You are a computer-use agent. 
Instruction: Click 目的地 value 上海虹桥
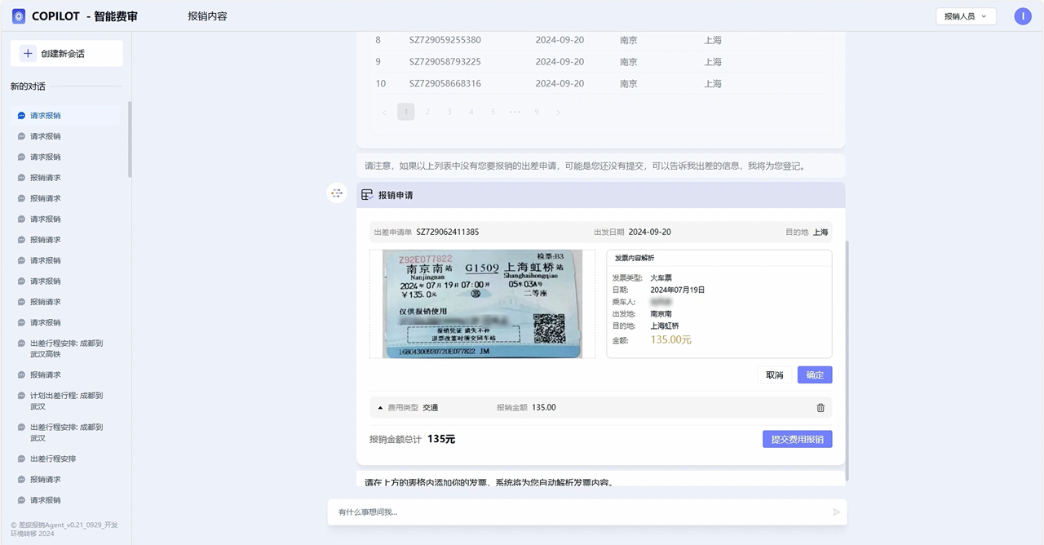tap(664, 326)
